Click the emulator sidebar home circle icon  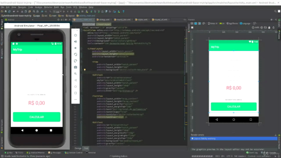[76, 86]
